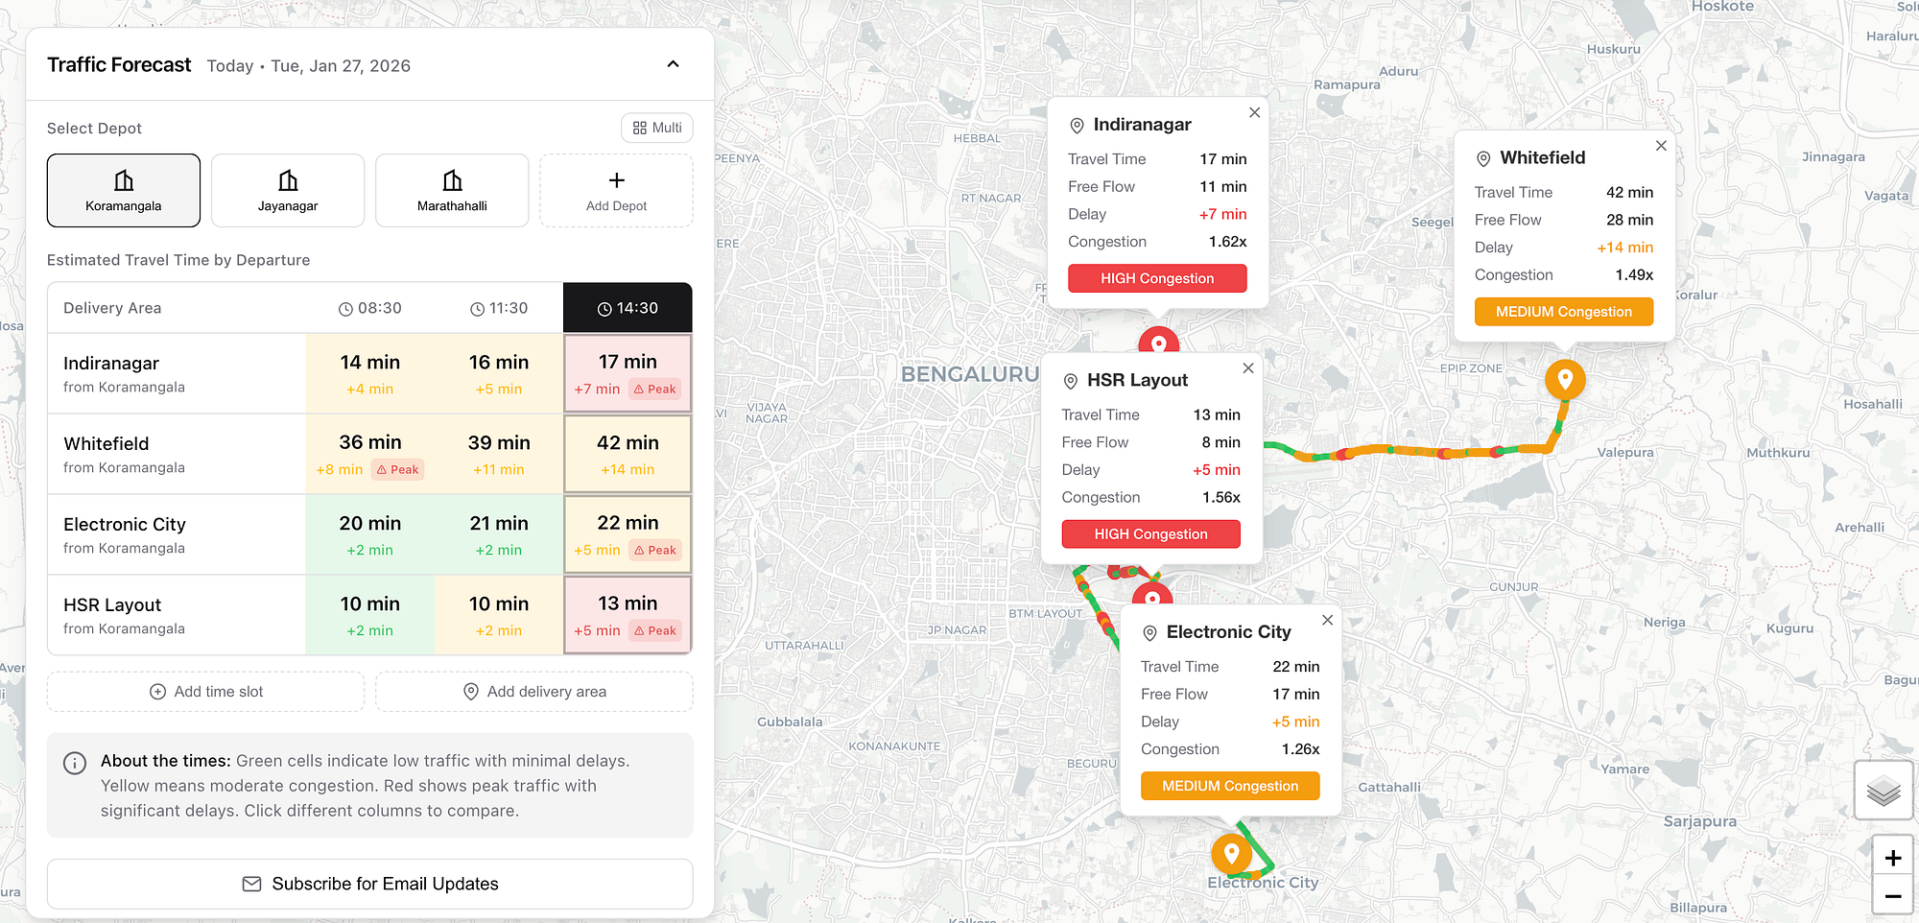This screenshot has height=923, width=1919.
Task: Click the Peak badge in Electronic City row
Action: click(654, 551)
